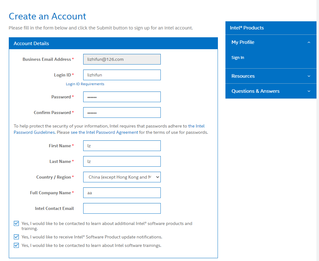Expand the Questions & Answers chevron

pos(309,91)
